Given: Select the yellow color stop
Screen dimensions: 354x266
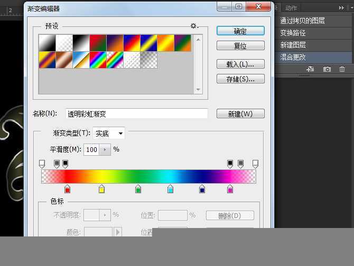Looking at the screenshot, I should point(101,189).
